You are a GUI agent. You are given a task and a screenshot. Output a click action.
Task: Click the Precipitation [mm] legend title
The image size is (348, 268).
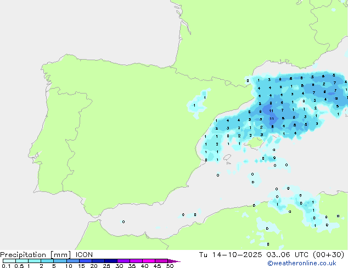pyautogui.click(x=36, y=254)
